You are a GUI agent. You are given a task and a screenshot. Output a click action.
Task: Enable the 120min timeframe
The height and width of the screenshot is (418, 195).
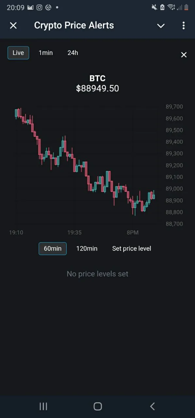[87, 249]
